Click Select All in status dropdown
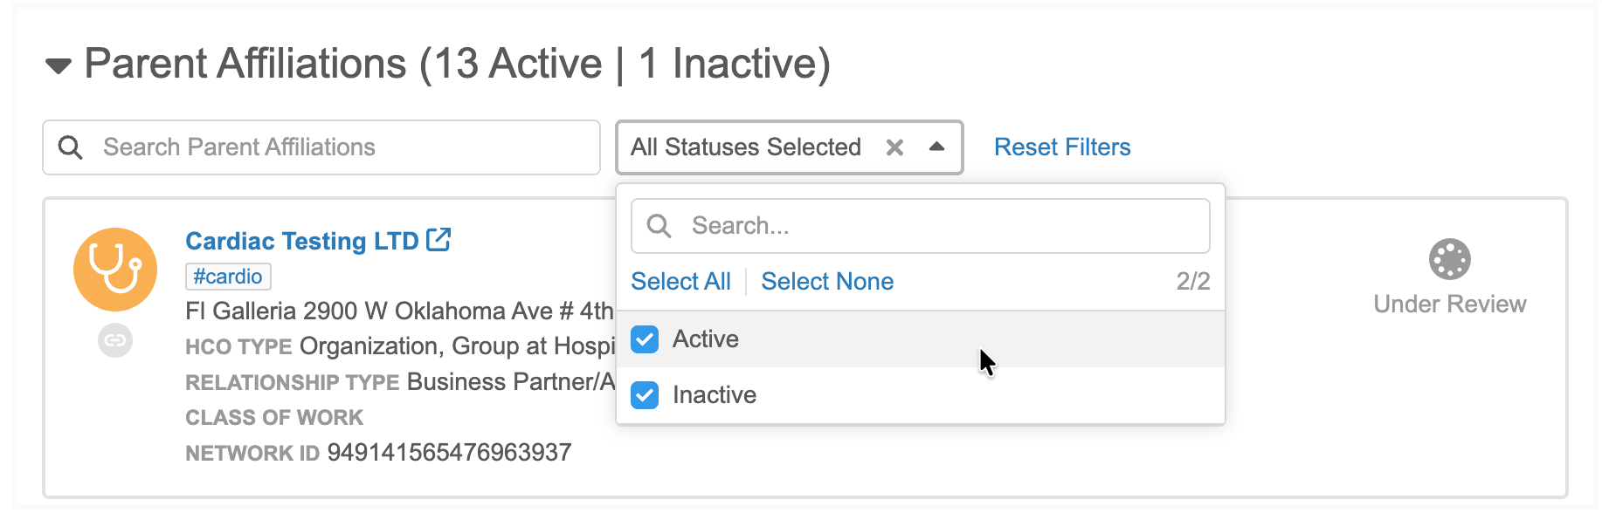This screenshot has width=1602, height=513. (680, 282)
